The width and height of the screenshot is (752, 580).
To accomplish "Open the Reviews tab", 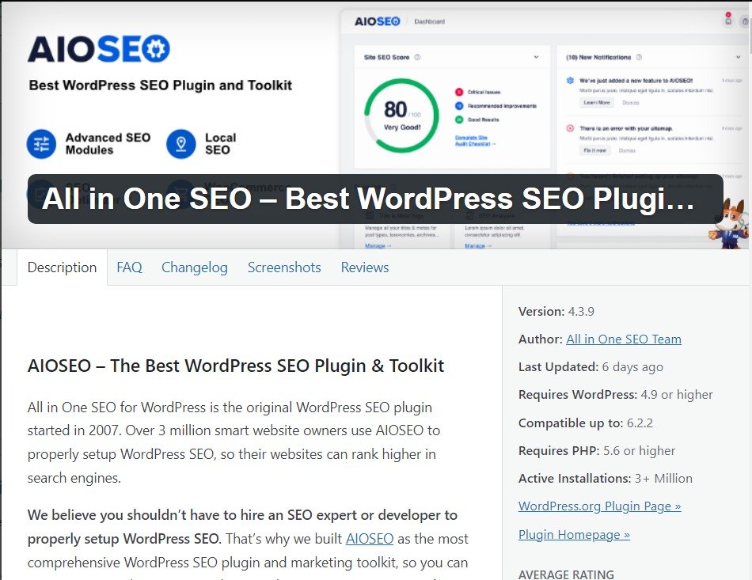I will (x=365, y=267).
